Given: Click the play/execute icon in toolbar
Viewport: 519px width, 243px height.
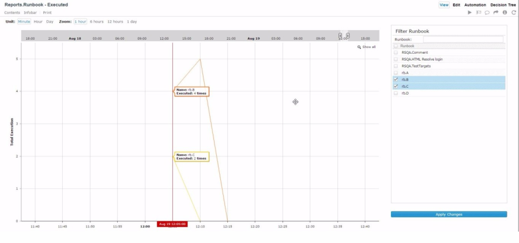Looking at the screenshot, I should click(x=469, y=12).
